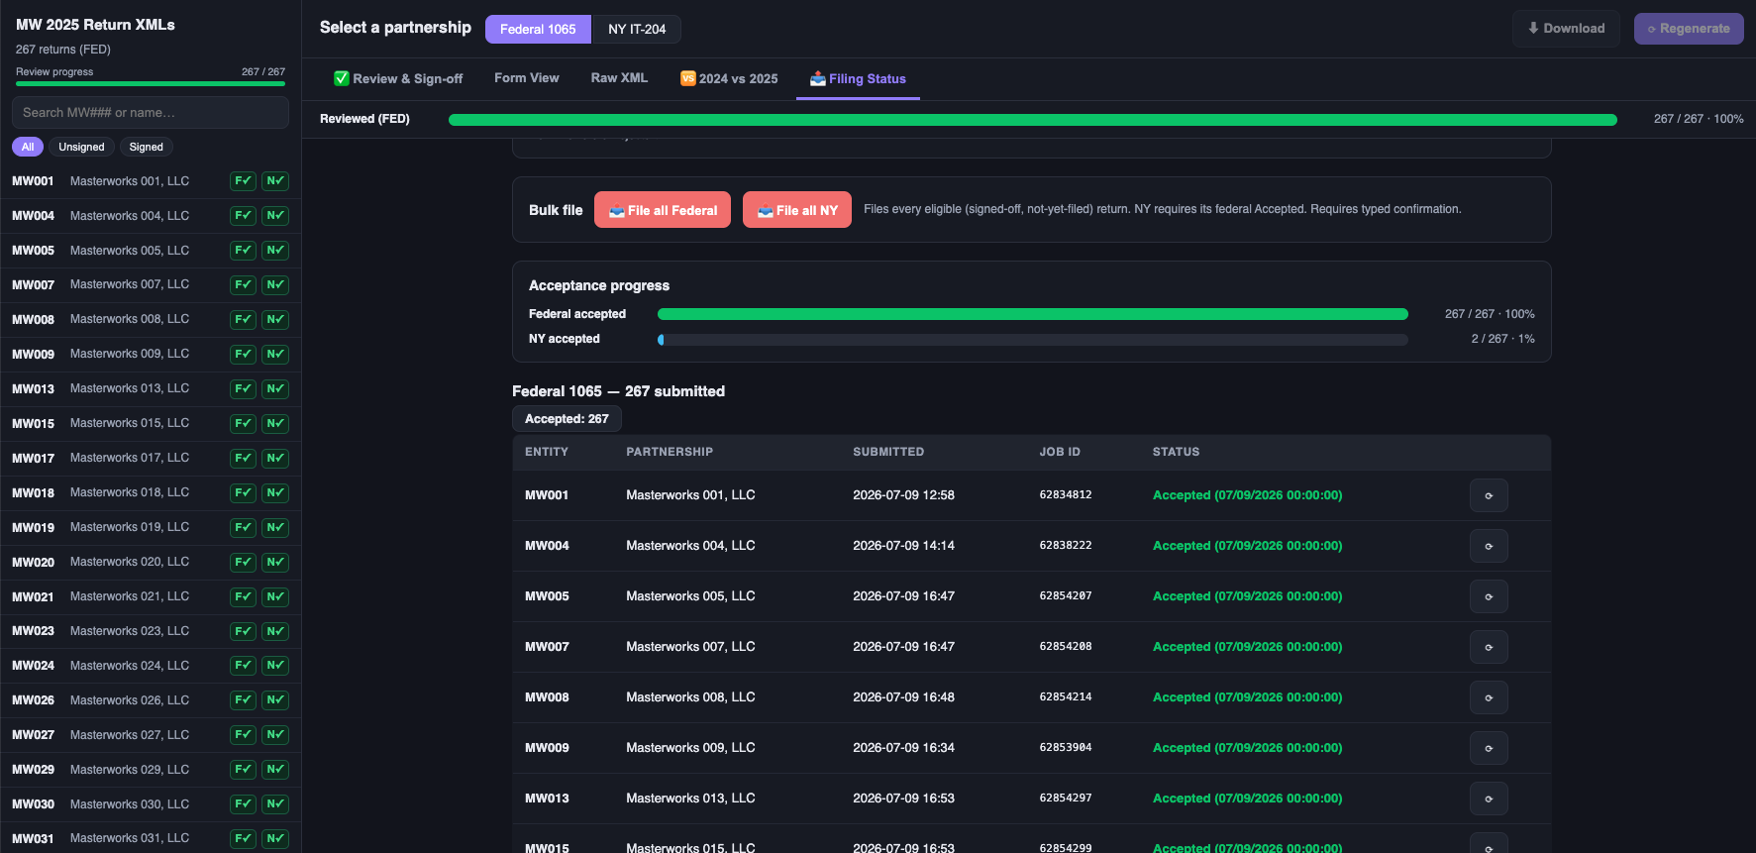Open the Filing Status tab

[858, 78]
